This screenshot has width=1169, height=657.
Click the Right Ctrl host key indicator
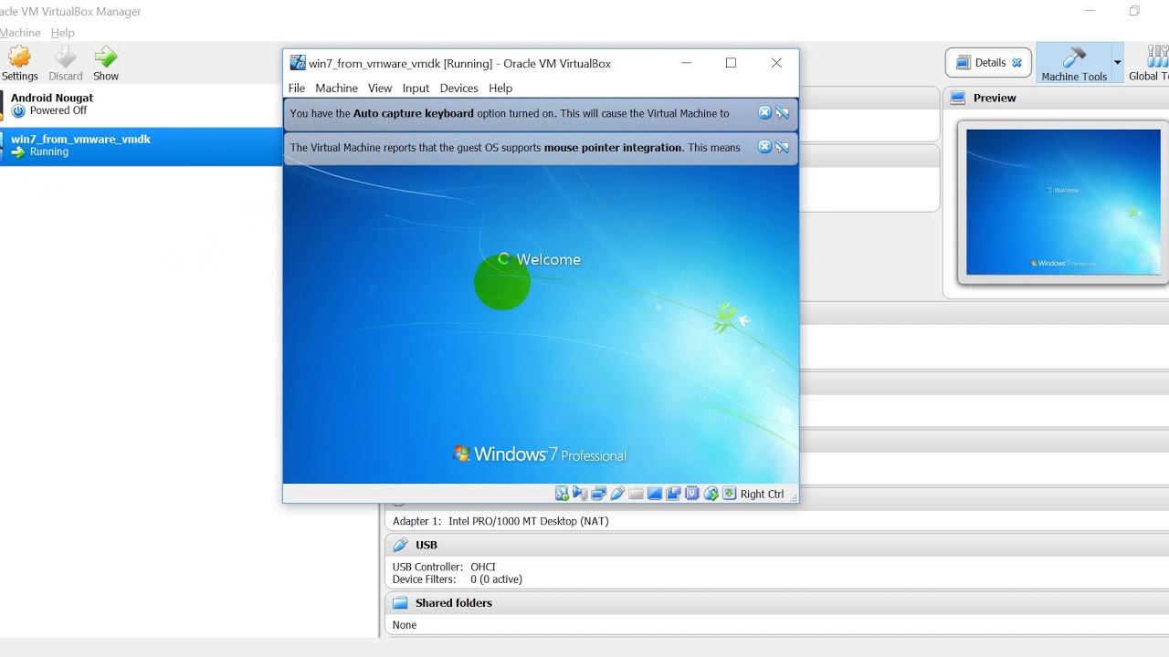[x=762, y=494]
